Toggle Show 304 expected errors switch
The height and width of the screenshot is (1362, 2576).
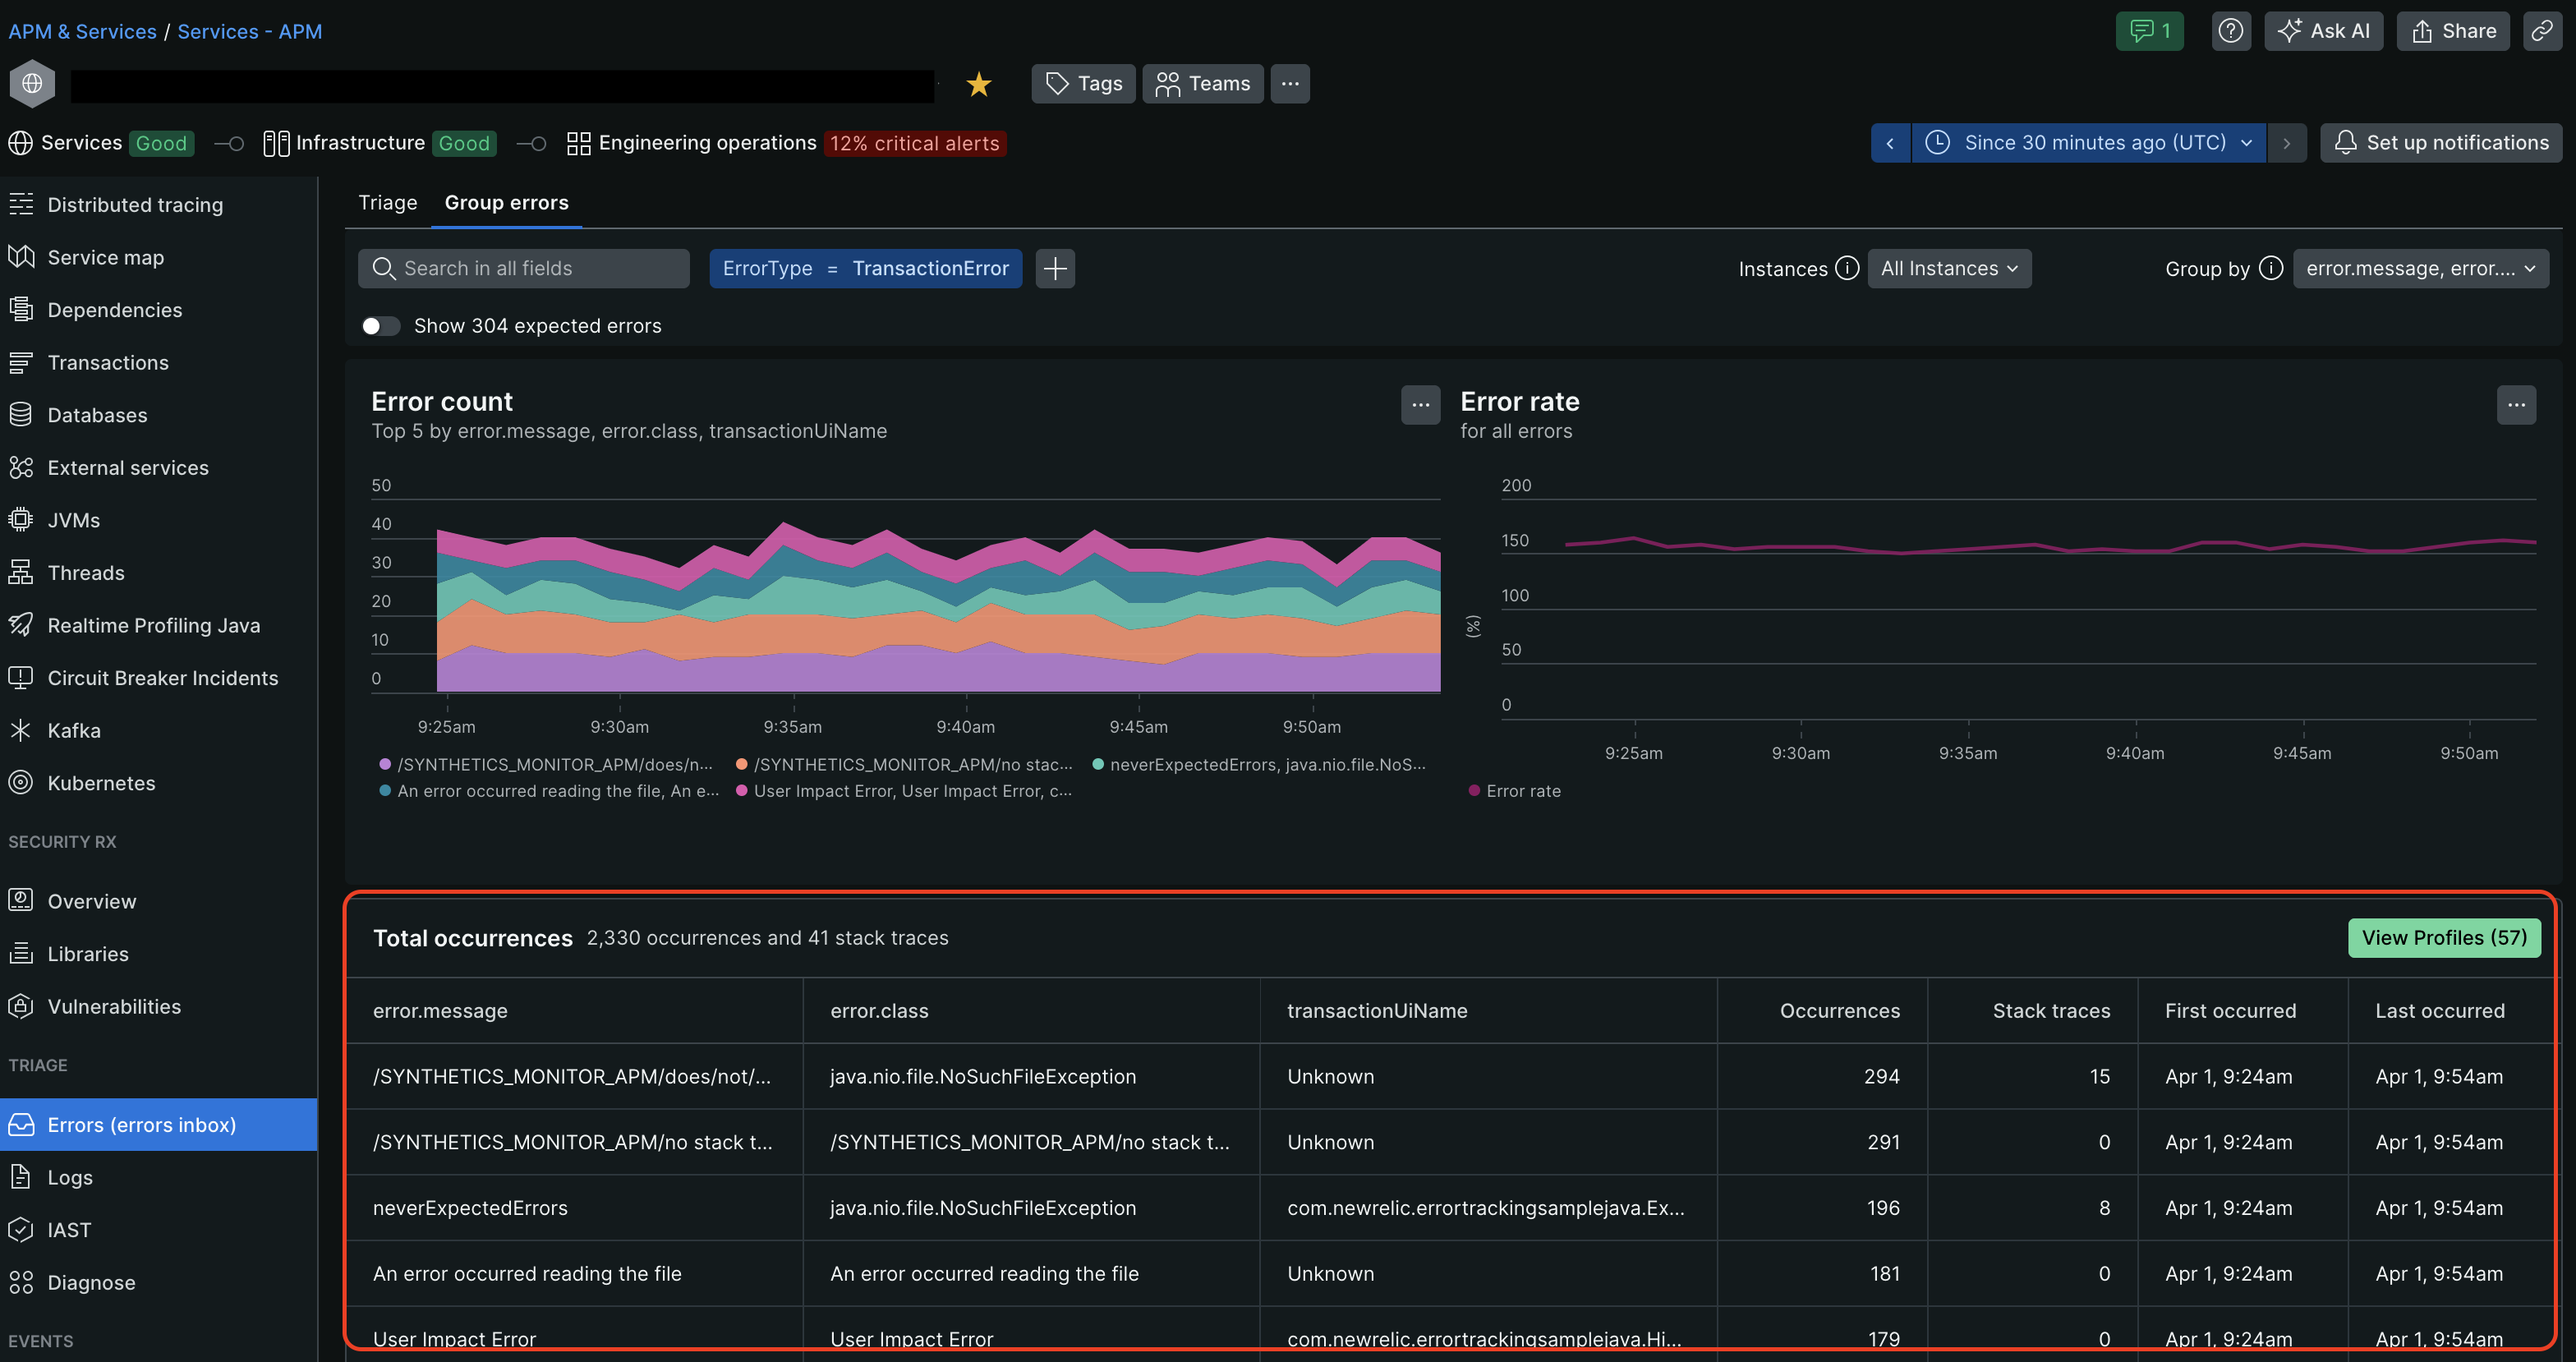coord(380,326)
